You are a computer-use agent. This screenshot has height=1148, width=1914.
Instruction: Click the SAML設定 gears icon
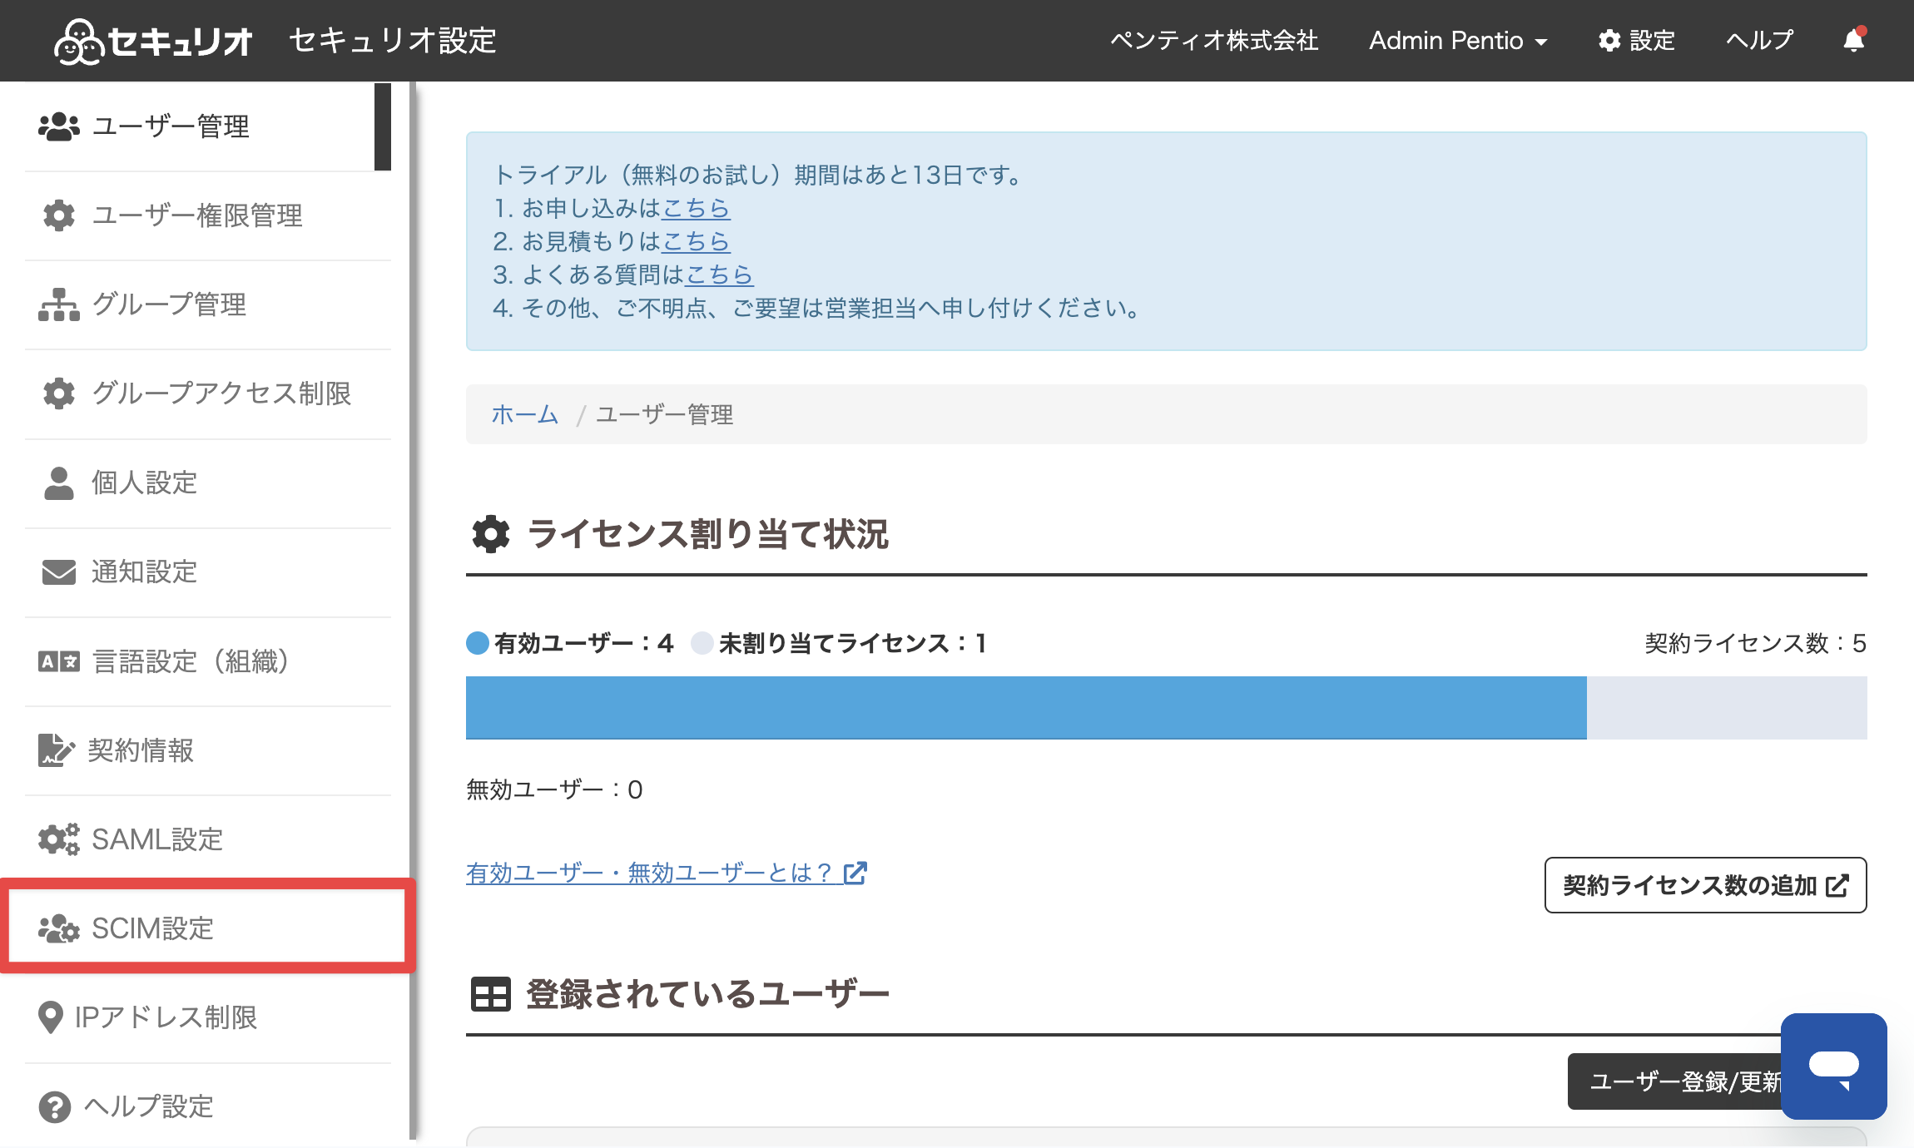58,839
